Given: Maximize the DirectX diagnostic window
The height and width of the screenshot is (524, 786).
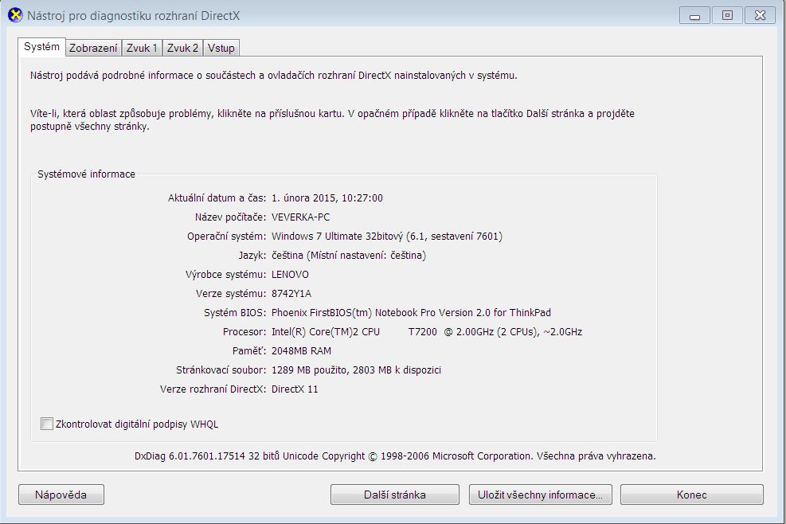Looking at the screenshot, I should point(727,16).
